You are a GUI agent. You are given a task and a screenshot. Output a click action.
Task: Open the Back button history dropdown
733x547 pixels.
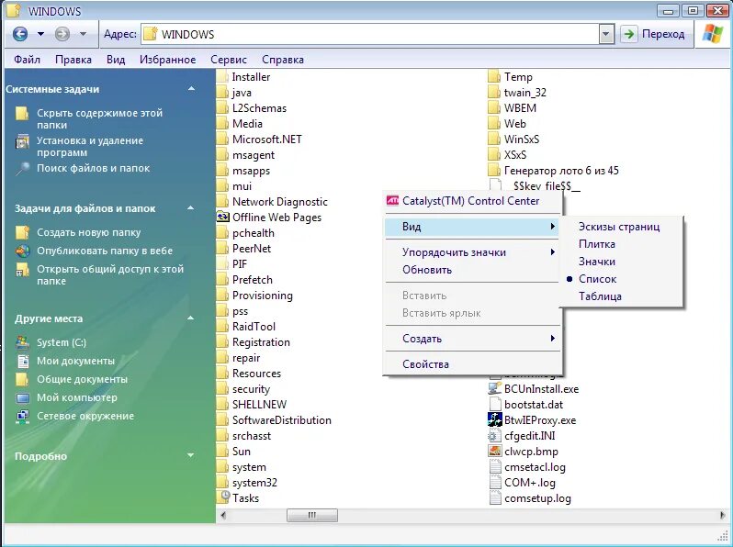click(x=40, y=34)
